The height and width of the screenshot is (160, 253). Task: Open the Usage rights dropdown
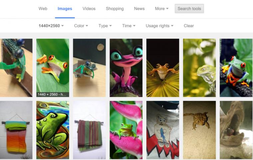(x=159, y=26)
